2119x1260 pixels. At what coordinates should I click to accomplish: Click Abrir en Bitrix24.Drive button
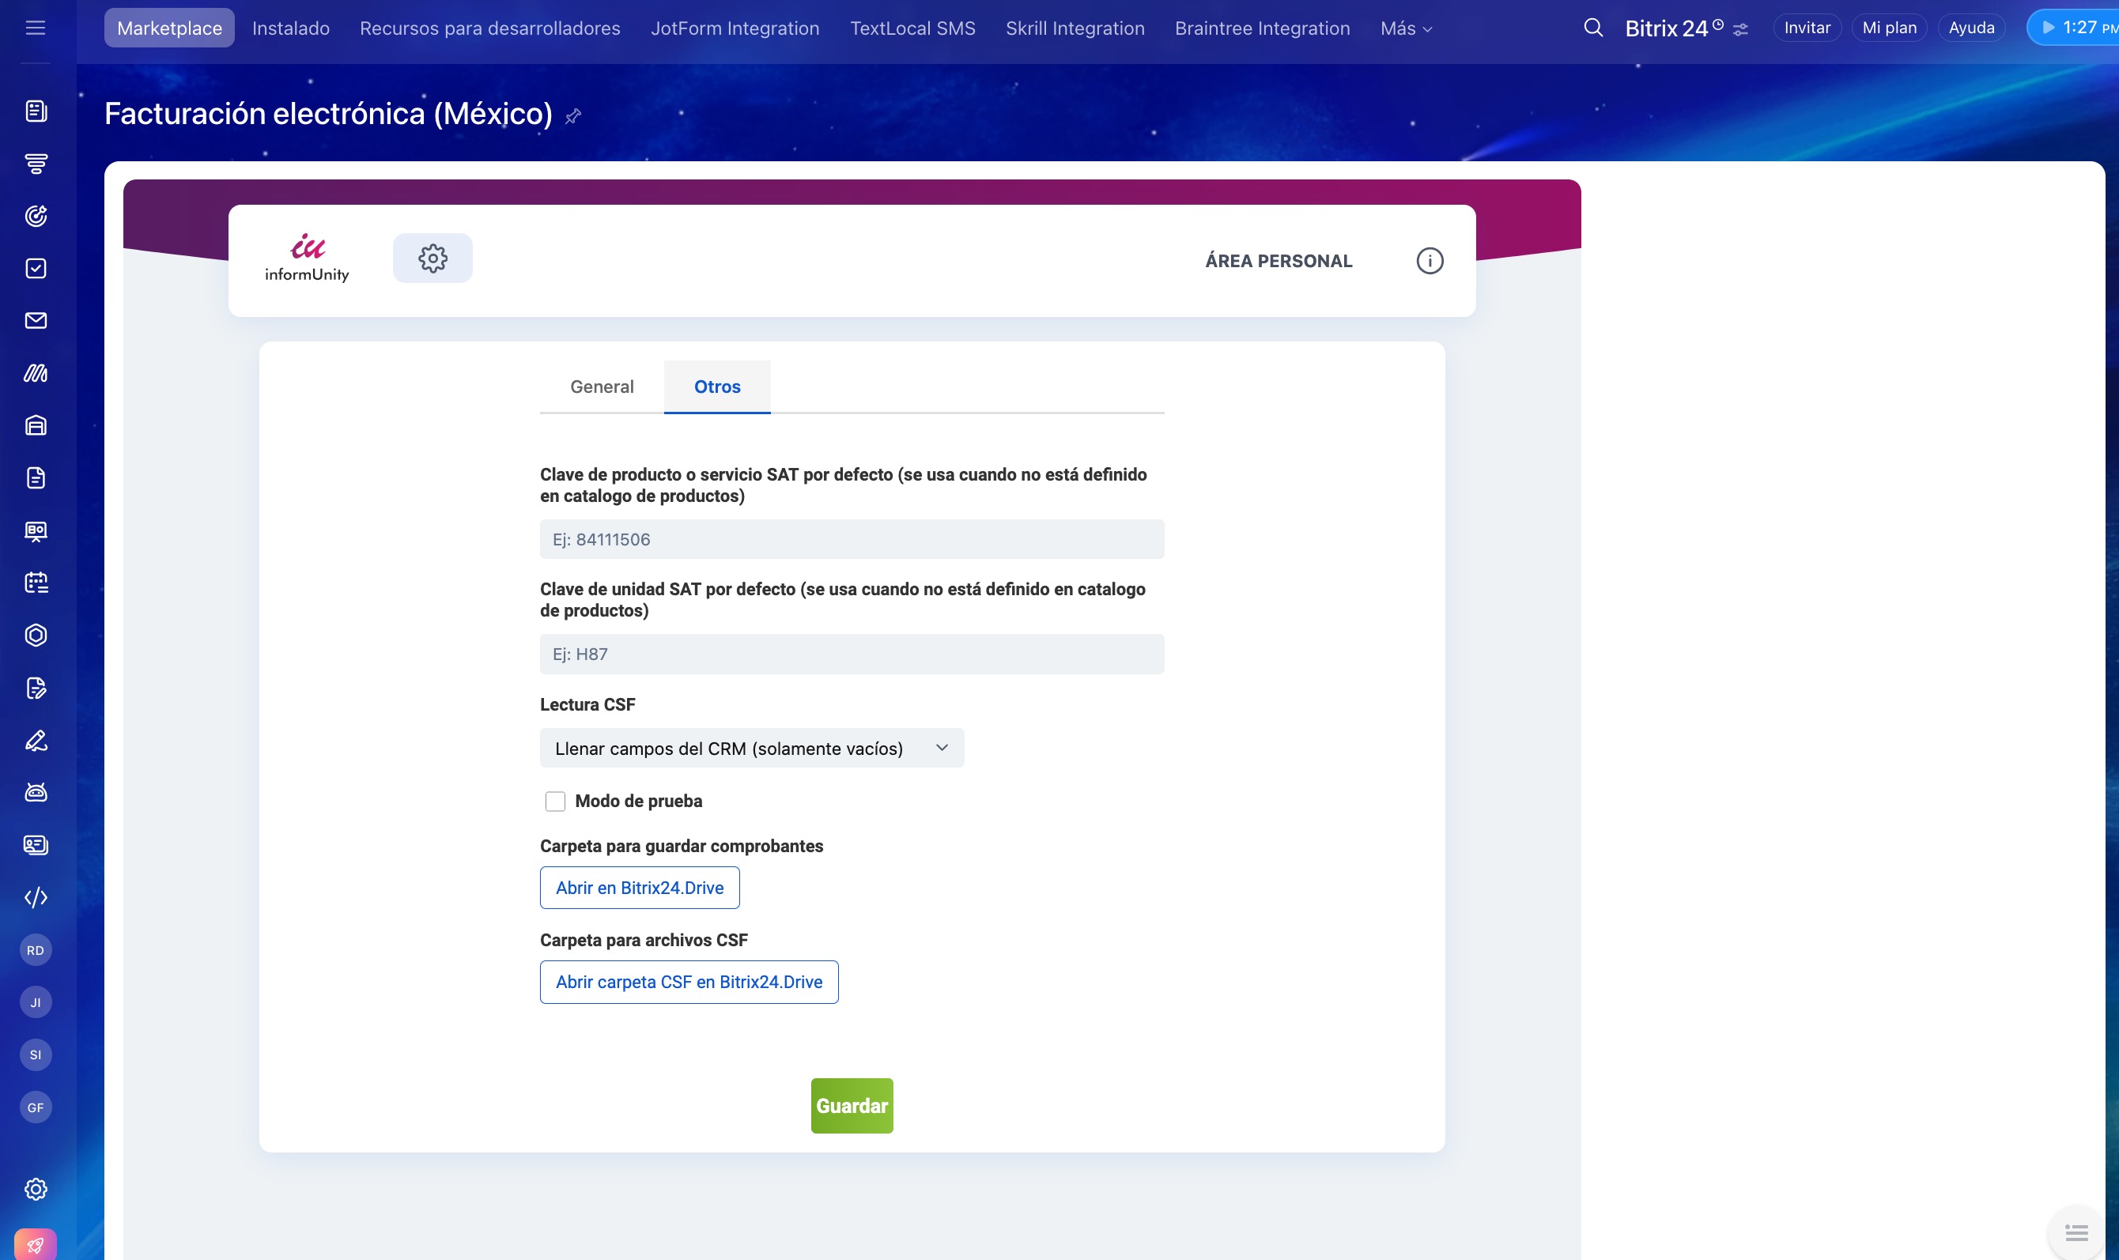pyautogui.click(x=640, y=887)
